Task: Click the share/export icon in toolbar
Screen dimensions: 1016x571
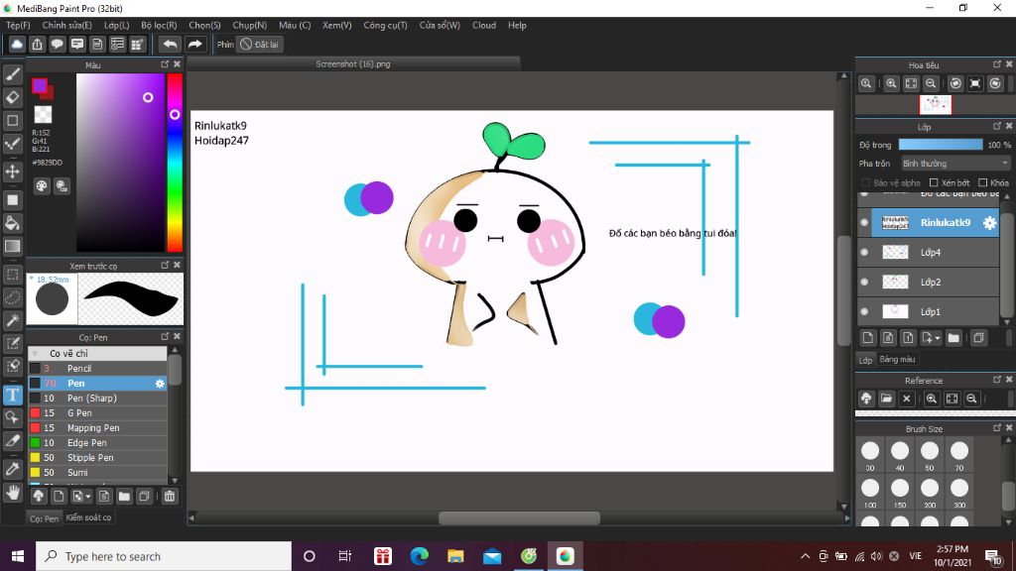Action: point(37,44)
